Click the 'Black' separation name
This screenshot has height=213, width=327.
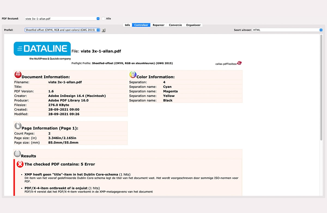(168, 100)
